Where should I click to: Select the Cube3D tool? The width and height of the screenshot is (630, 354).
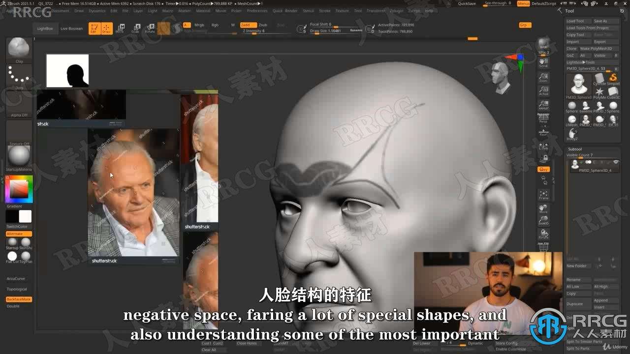[613, 92]
